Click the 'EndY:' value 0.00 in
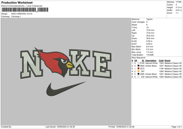This screenshot has width=183, height=129. click(149, 44)
